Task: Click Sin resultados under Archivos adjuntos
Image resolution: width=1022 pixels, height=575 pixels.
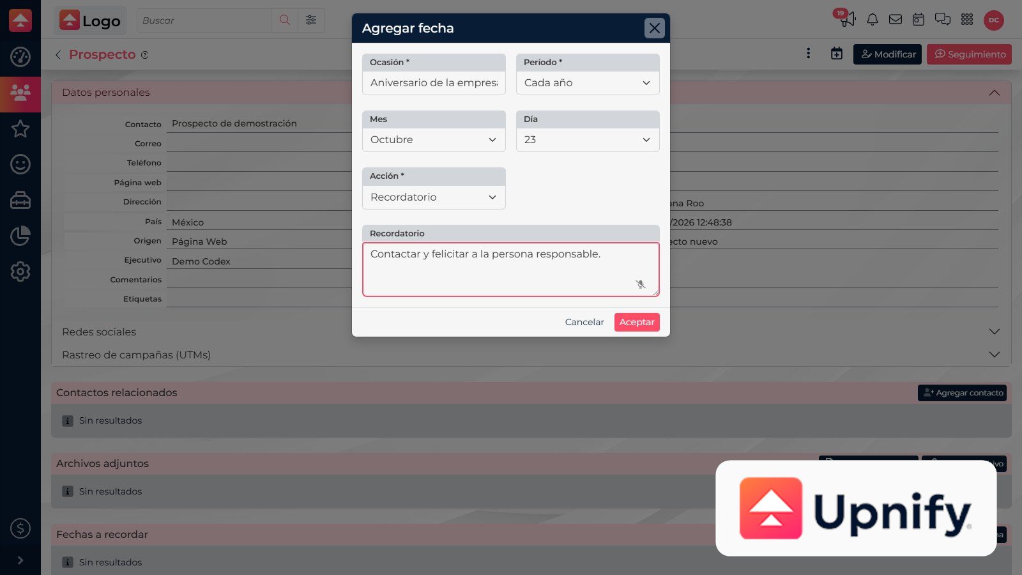Action: point(111,491)
